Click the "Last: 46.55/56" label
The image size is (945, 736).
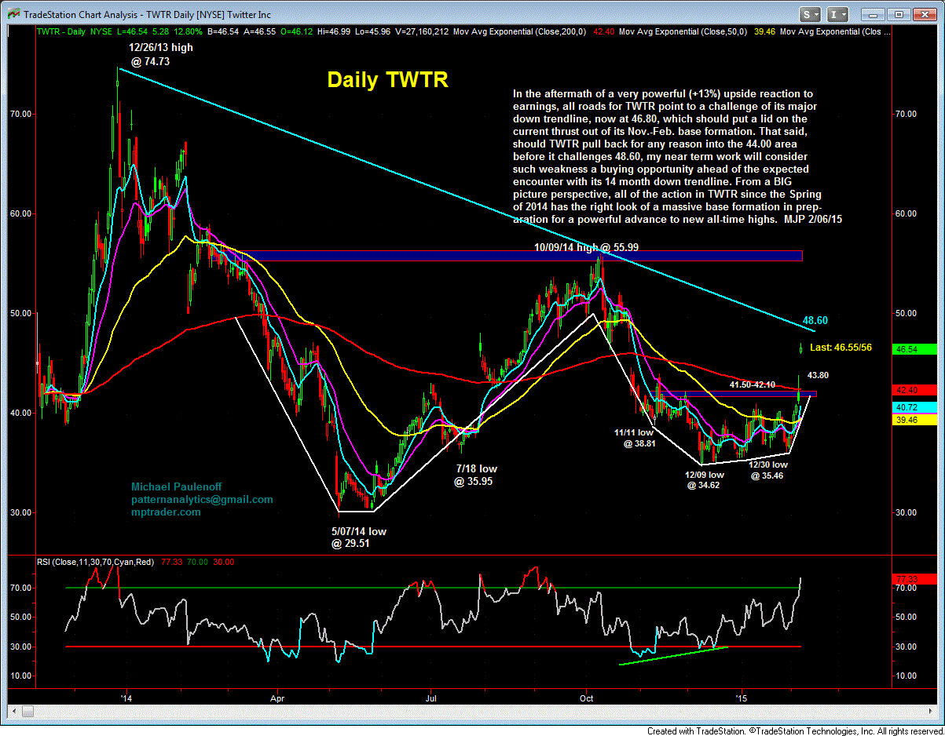pyautogui.click(x=841, y=347)
